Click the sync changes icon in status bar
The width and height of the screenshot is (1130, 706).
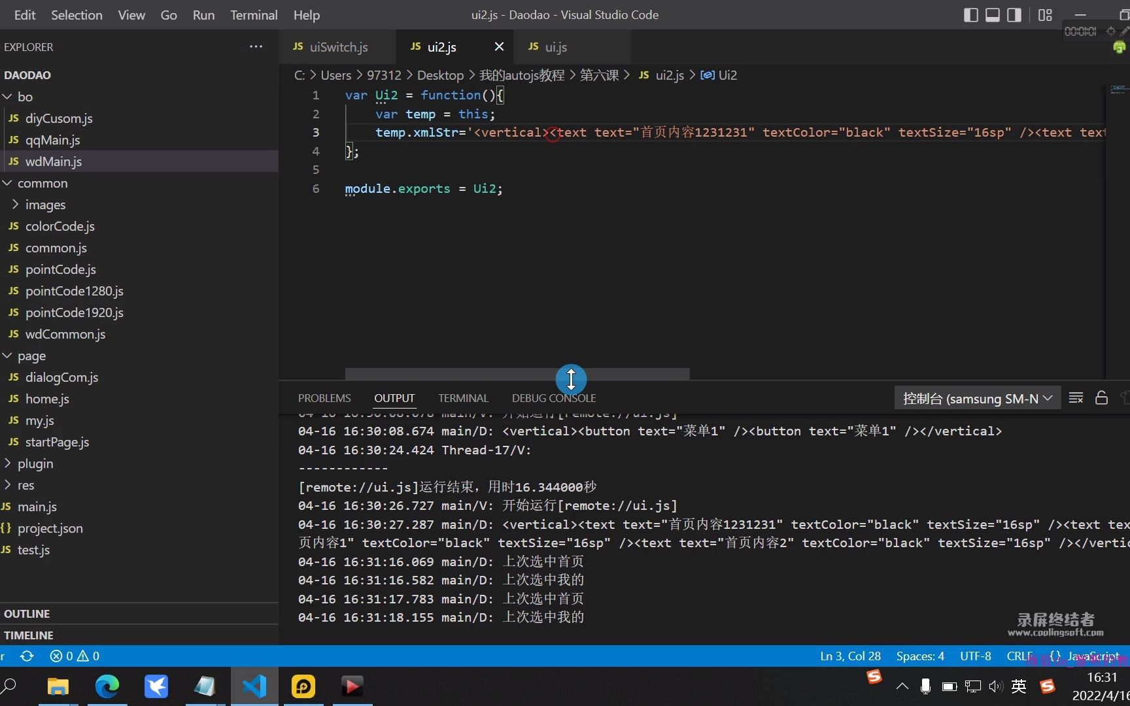pos(27,656)
